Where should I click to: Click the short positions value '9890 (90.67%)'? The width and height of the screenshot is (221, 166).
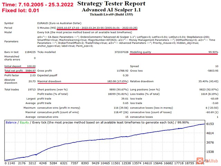coord(119,90)
